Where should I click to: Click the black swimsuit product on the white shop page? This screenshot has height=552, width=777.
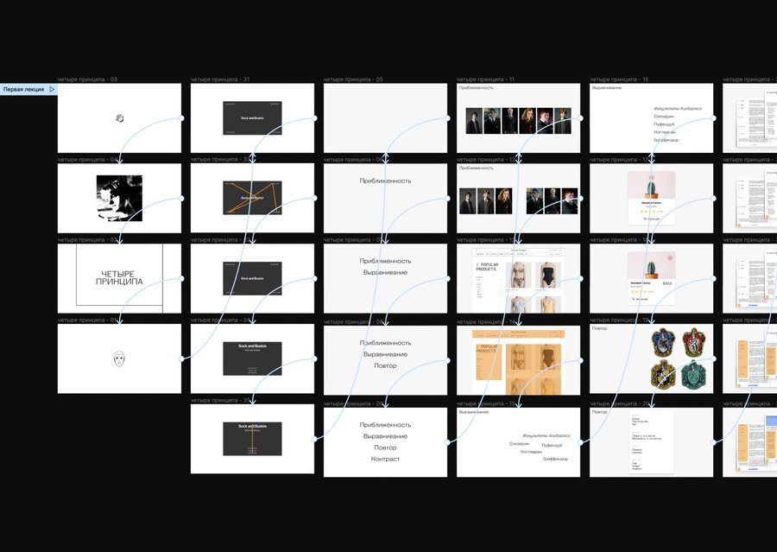[547, 276]
